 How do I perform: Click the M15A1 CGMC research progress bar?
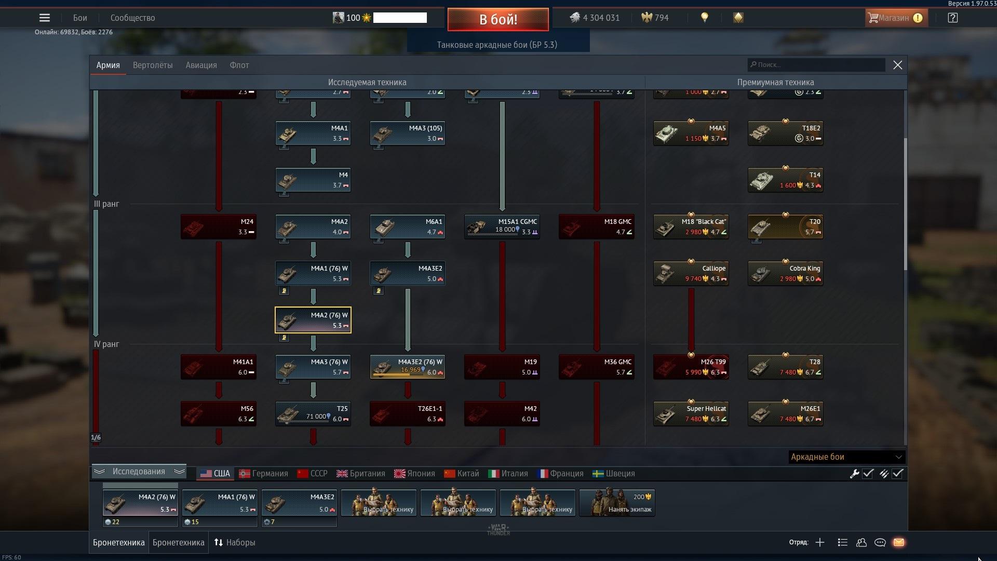[492, 234]
